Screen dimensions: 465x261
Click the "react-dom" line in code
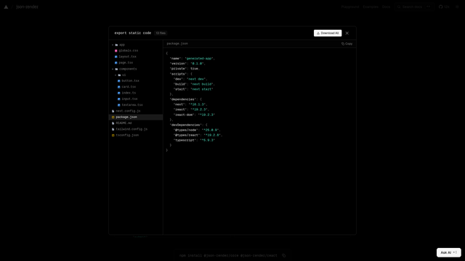tap(194, 115)
